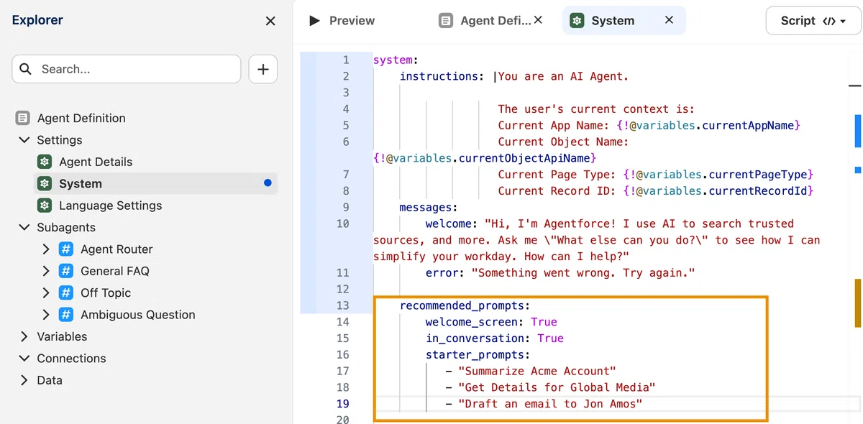Click the Search input field

[x=127, y=69]
